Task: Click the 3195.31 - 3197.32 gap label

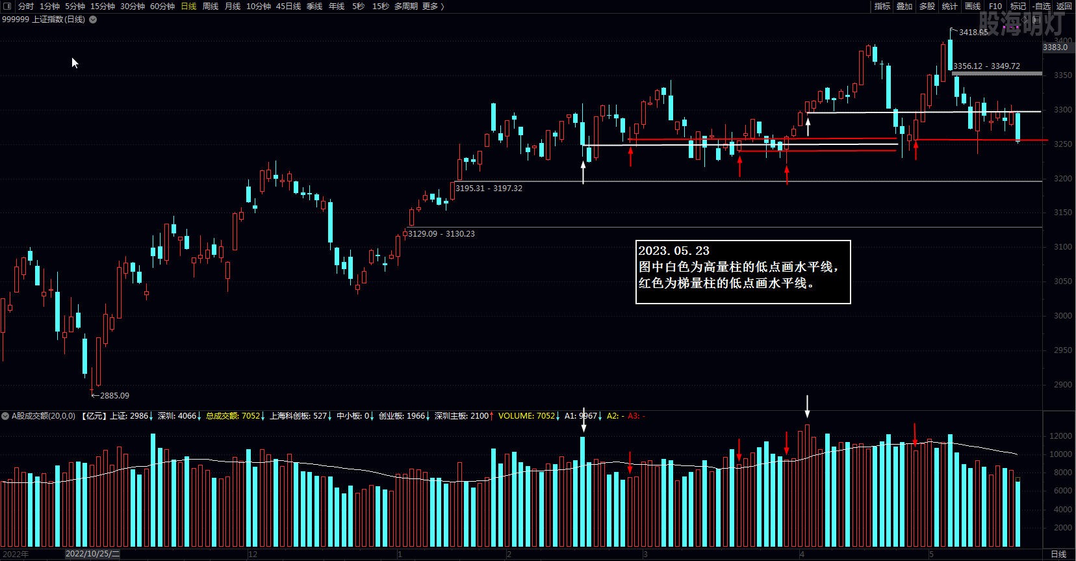Action: (x=489, y=188)
